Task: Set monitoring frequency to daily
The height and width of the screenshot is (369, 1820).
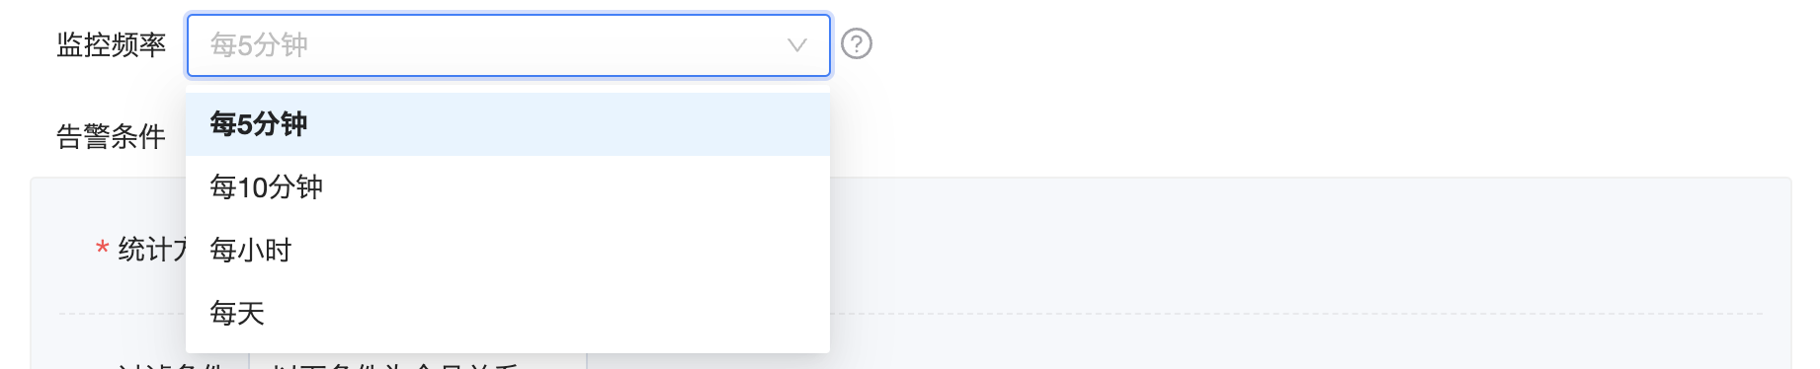Action: click(508, 314)
